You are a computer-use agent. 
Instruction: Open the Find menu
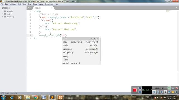[19, 4]
